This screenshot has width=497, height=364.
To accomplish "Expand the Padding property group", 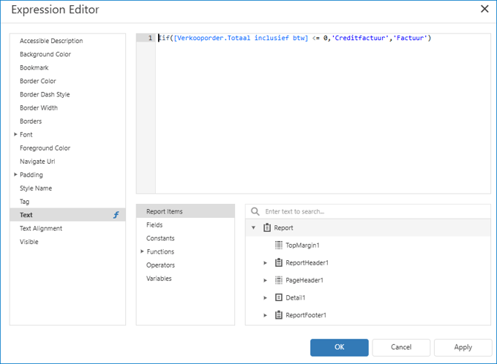I will (x=16, y=174).
